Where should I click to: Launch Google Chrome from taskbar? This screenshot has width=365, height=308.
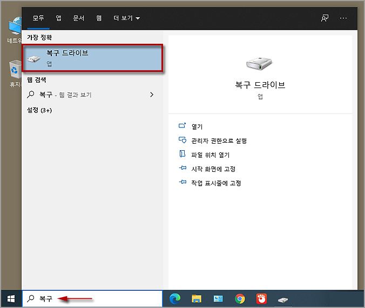click(240, 299)
